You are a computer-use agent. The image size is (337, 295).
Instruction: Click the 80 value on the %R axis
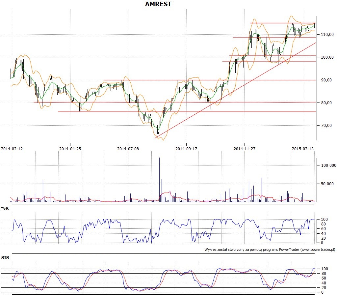coord(323,224)
